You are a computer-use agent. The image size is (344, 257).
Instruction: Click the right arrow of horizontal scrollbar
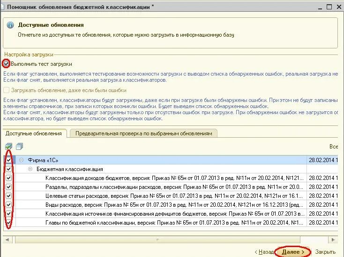coord(333,240)
